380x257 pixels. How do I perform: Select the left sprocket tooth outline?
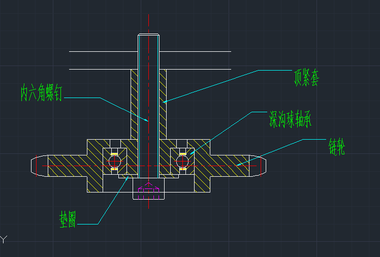(37, 166)
